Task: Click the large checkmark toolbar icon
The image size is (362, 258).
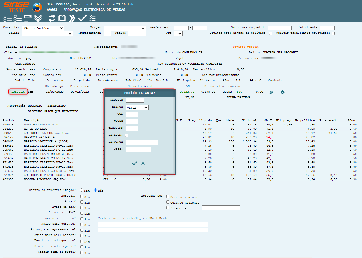Action: 82,19
